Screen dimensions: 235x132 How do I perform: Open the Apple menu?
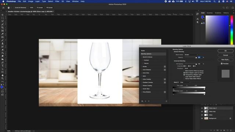tap(3, 1)
